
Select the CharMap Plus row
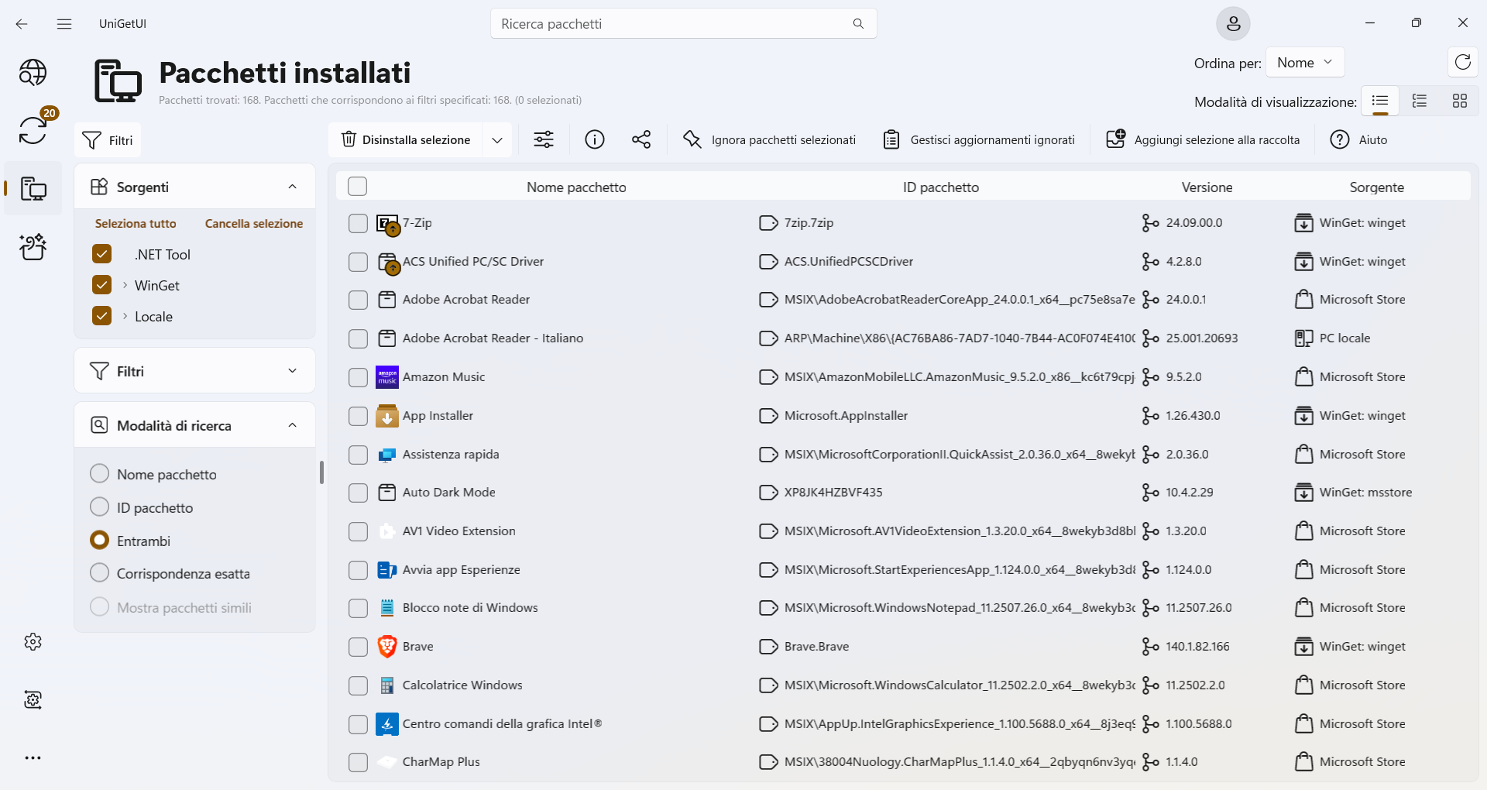pyautogui.click(x=903, y=762)
